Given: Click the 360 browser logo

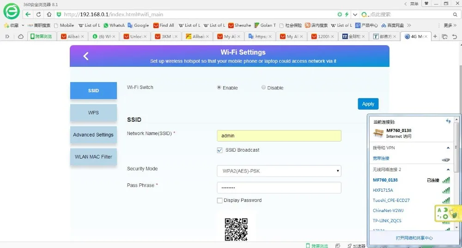Looking at the screenshot, I should [12, 11].
